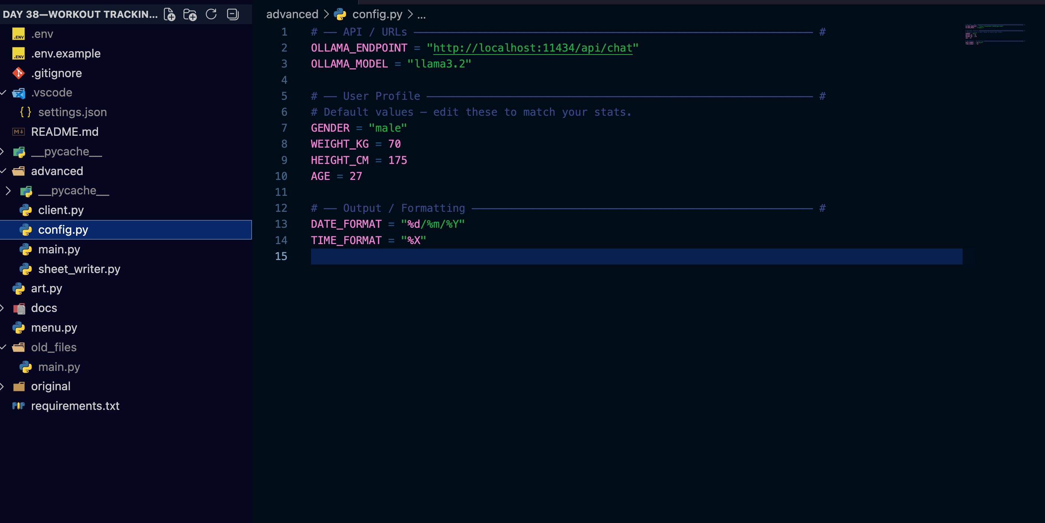Open requirements.txt
This screenshot has width=1045, height=523.
(x=126, y=406)
